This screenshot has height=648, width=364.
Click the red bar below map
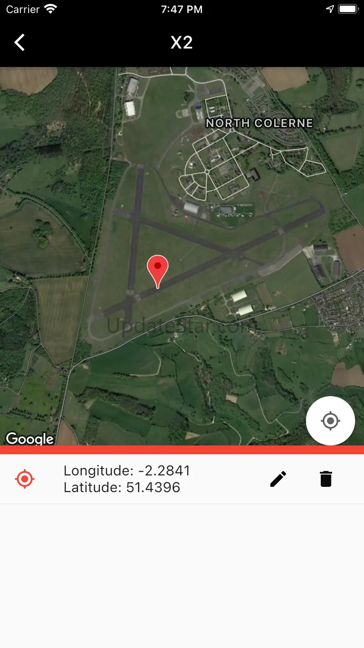click(182, 449)
